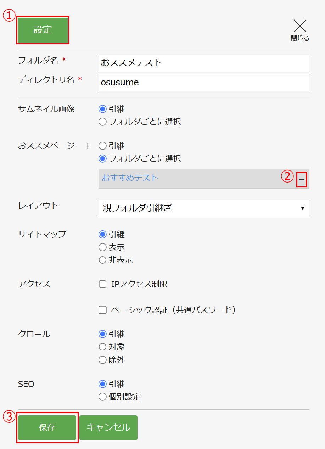Click the アクセス label text
The image size is (325, 449).
(x=34, y=284)
